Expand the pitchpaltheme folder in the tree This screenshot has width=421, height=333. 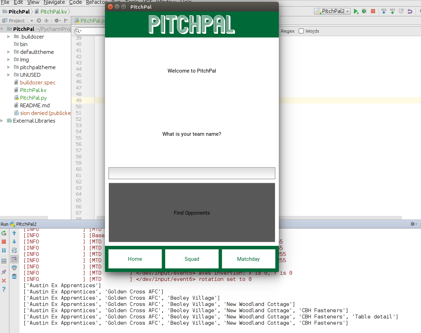[x=9, y=67]
